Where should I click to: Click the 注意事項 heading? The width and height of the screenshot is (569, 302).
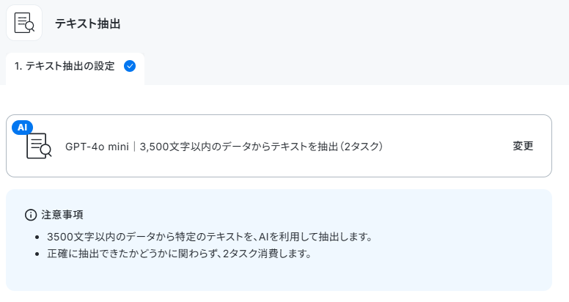(62, 215)
